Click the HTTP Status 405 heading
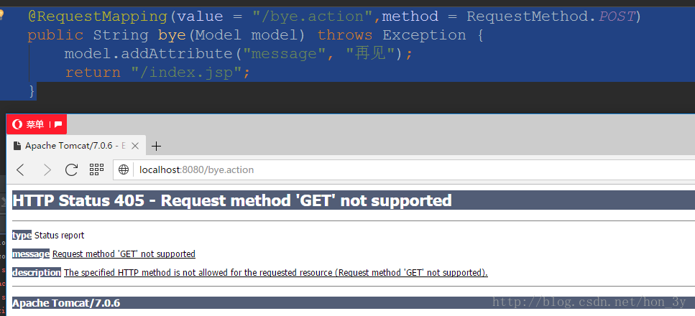The image size is (695, 316). coord(232,200)
